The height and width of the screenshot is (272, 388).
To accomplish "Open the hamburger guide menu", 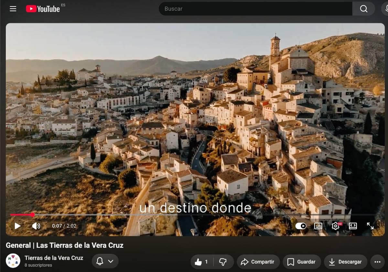I will coord(13,9).
